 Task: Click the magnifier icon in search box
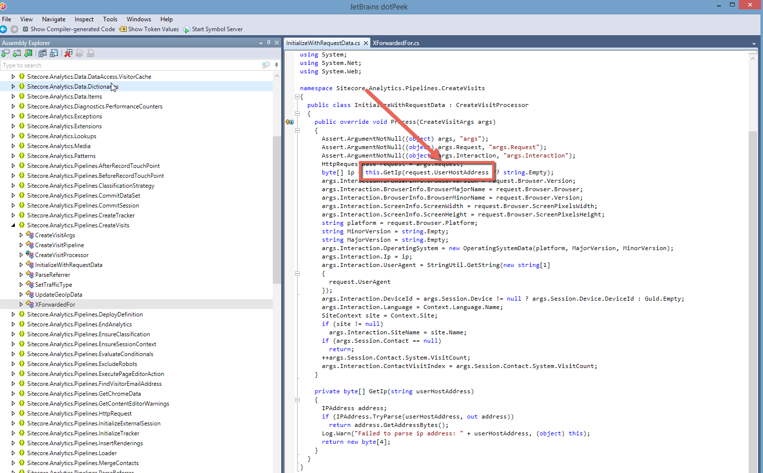tap(266, 65)
